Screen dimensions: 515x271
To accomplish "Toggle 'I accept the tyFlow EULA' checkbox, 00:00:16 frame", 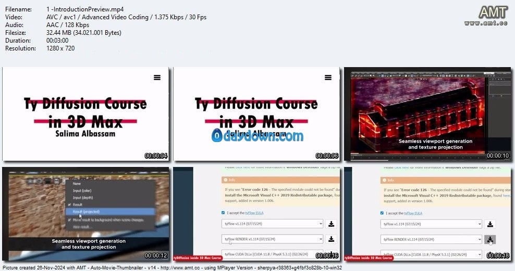I will (x=223, y=213).
